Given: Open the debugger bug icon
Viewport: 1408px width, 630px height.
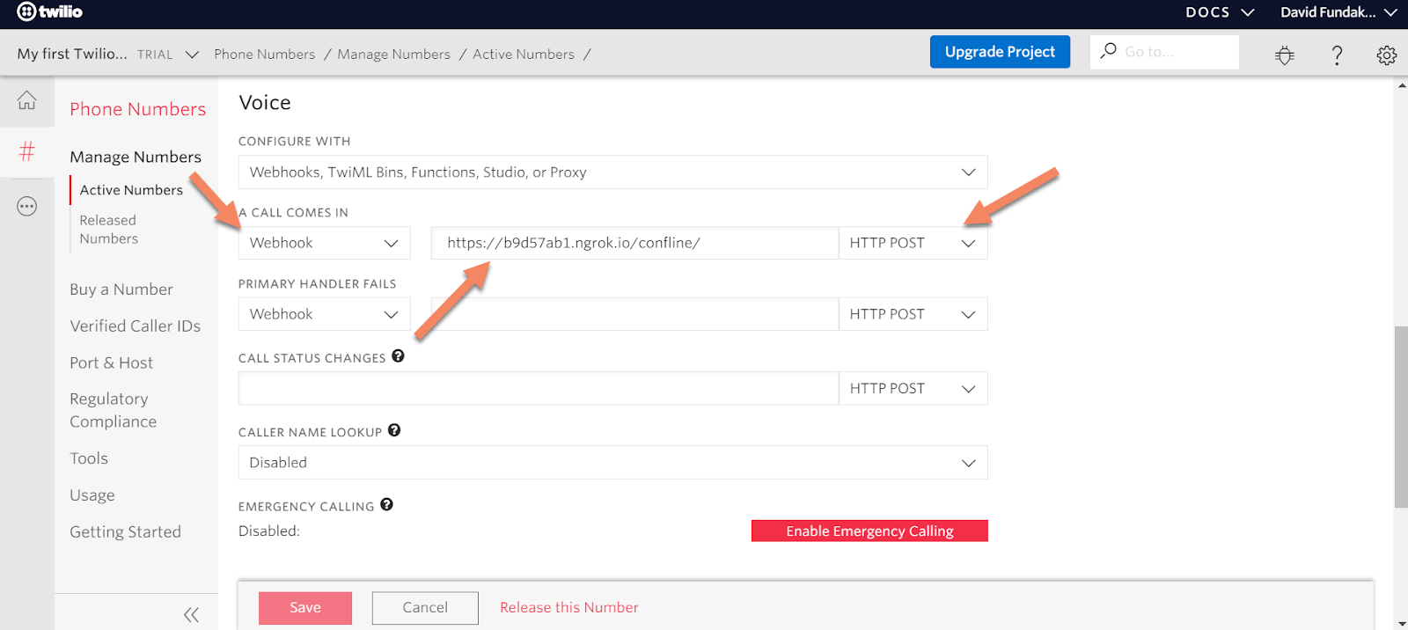Looking at the screenshot, I should tap(1285, 55).
